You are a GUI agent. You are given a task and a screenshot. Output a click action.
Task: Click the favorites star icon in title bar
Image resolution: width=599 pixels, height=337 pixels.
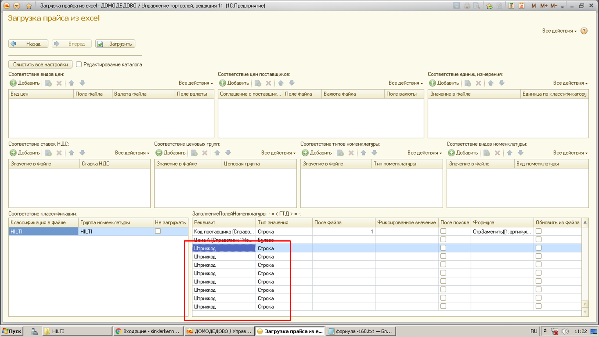coord(29,6)
